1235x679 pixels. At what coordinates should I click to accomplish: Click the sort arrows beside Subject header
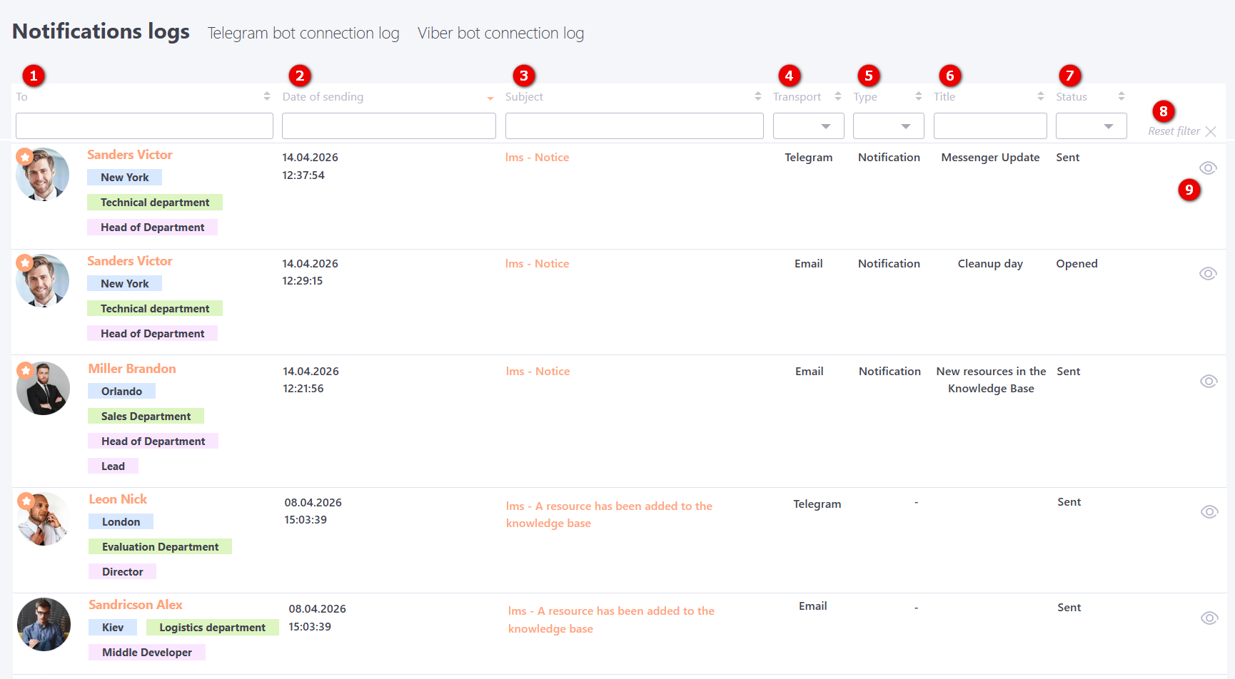point(757,96)
